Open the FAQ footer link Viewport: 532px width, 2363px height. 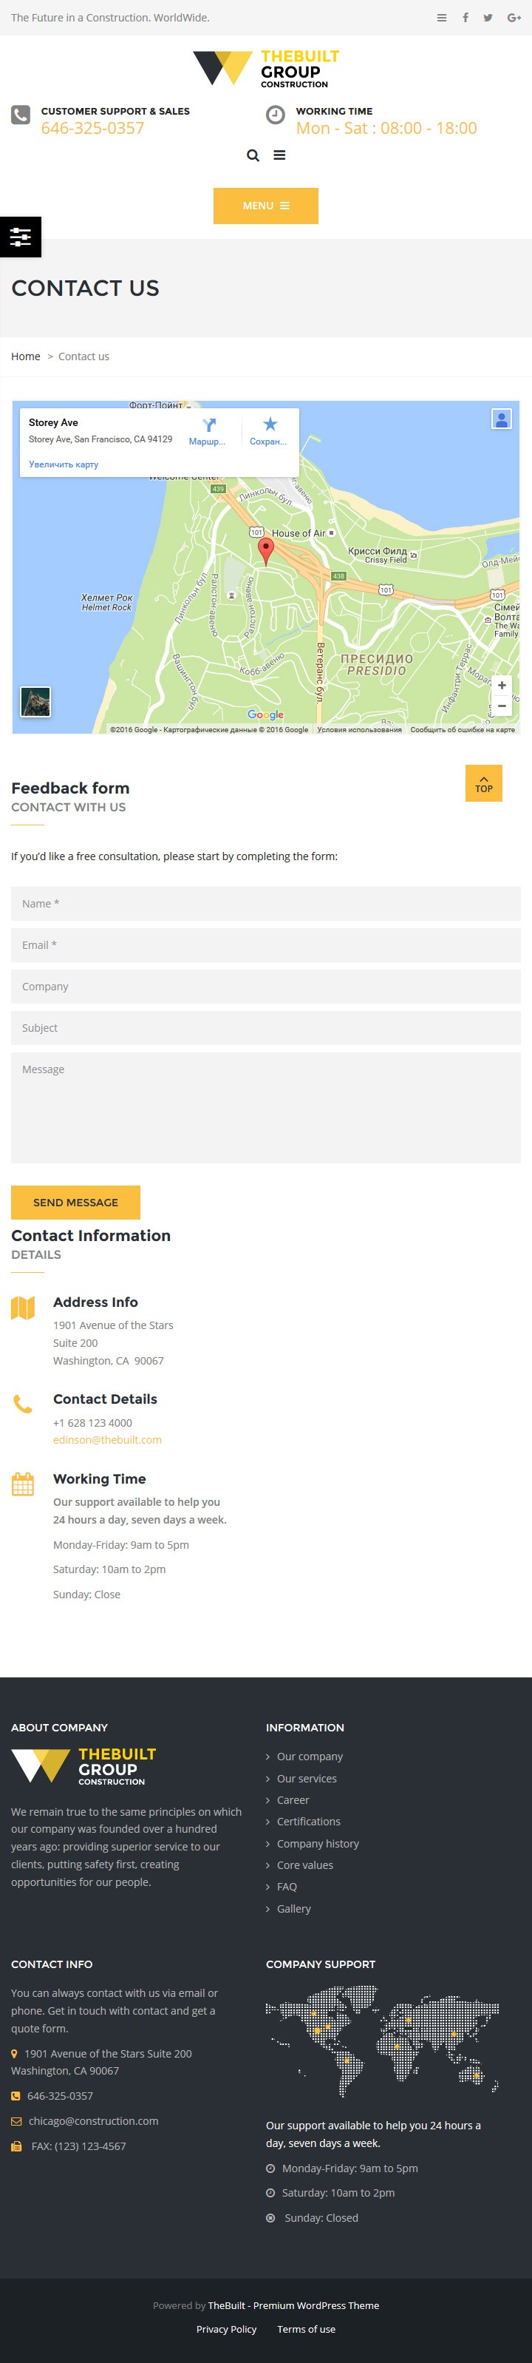pyautogui.click(x=287, y=1886)
